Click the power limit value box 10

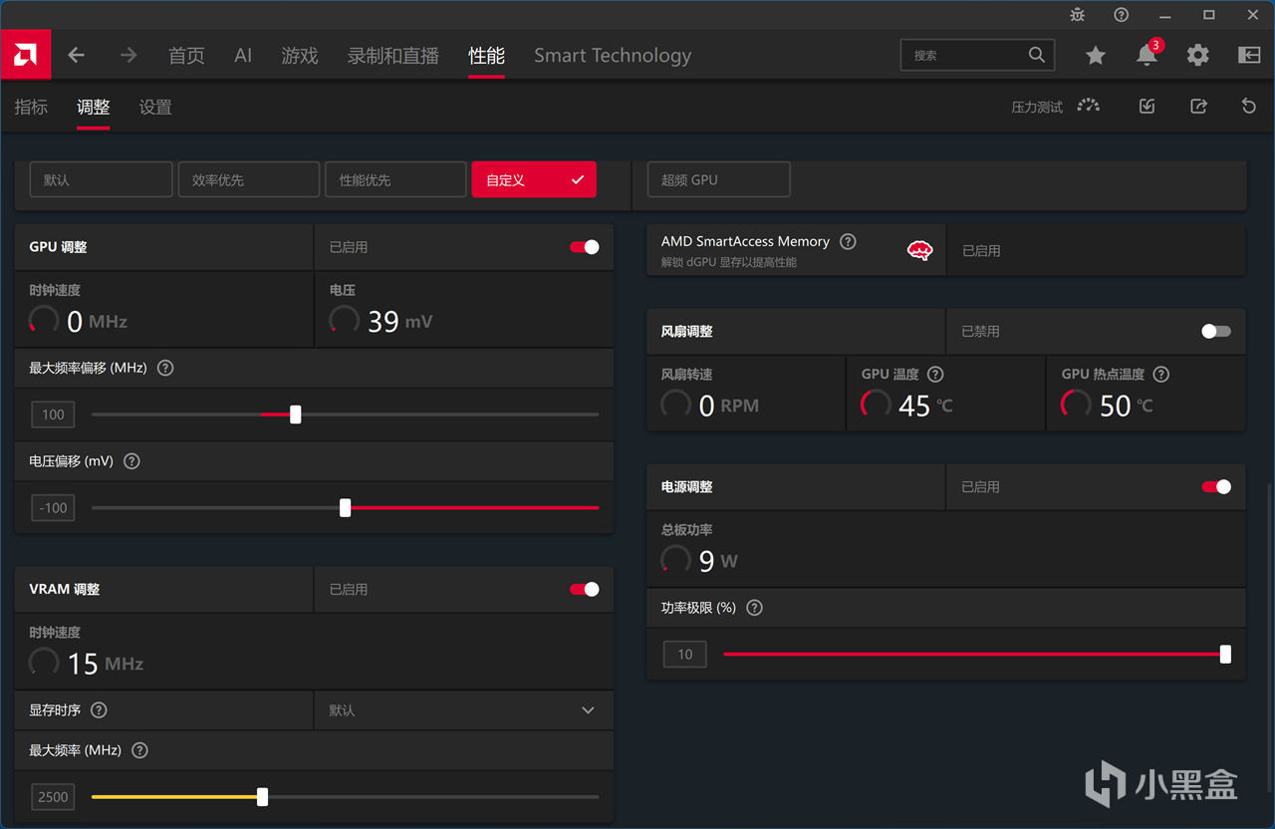coord(685,654)
